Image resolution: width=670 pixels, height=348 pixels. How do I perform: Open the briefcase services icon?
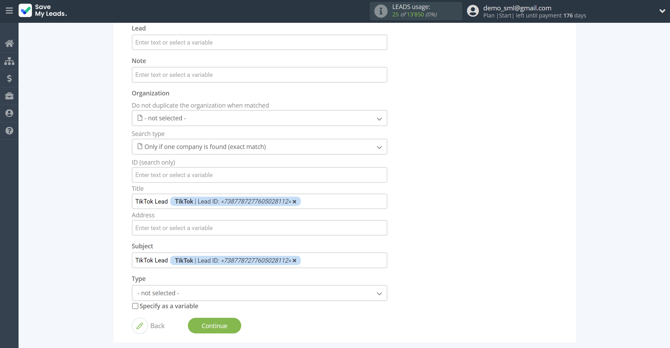9,96
